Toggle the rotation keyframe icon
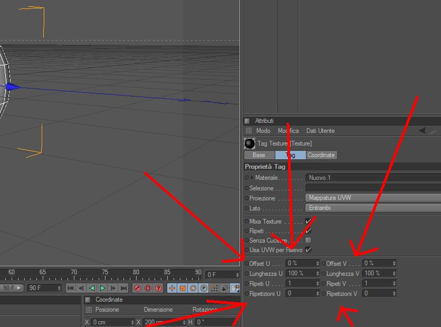 (193, 288)
